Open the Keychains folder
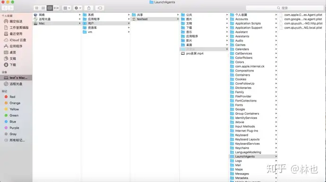 (x=253, y=148)
